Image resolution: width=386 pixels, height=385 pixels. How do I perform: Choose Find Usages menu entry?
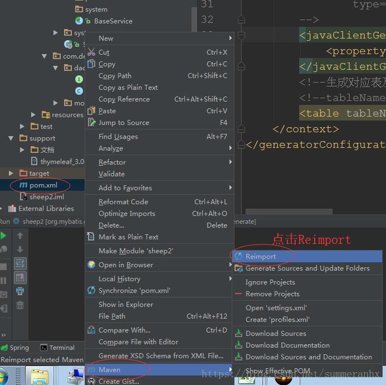(159, 136)
